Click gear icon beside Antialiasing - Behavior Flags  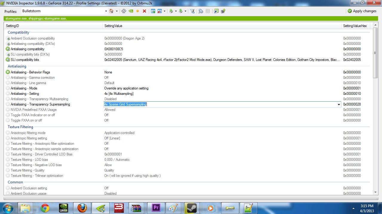pyautogui.click(x=8, y=72)
